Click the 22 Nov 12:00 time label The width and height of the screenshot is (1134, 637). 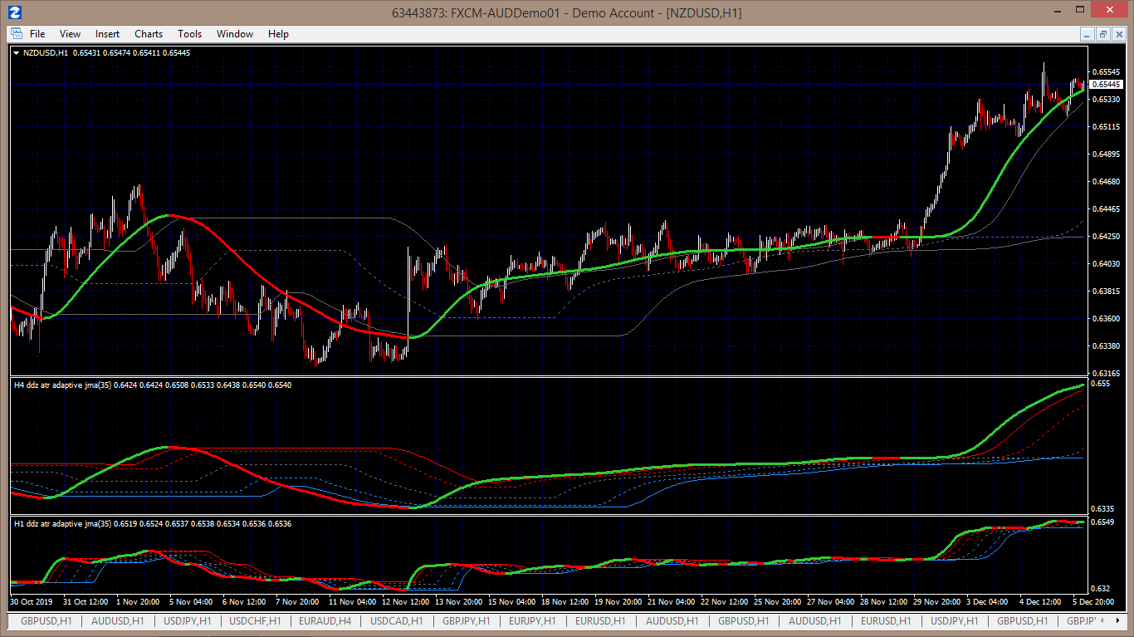point(725,601)
